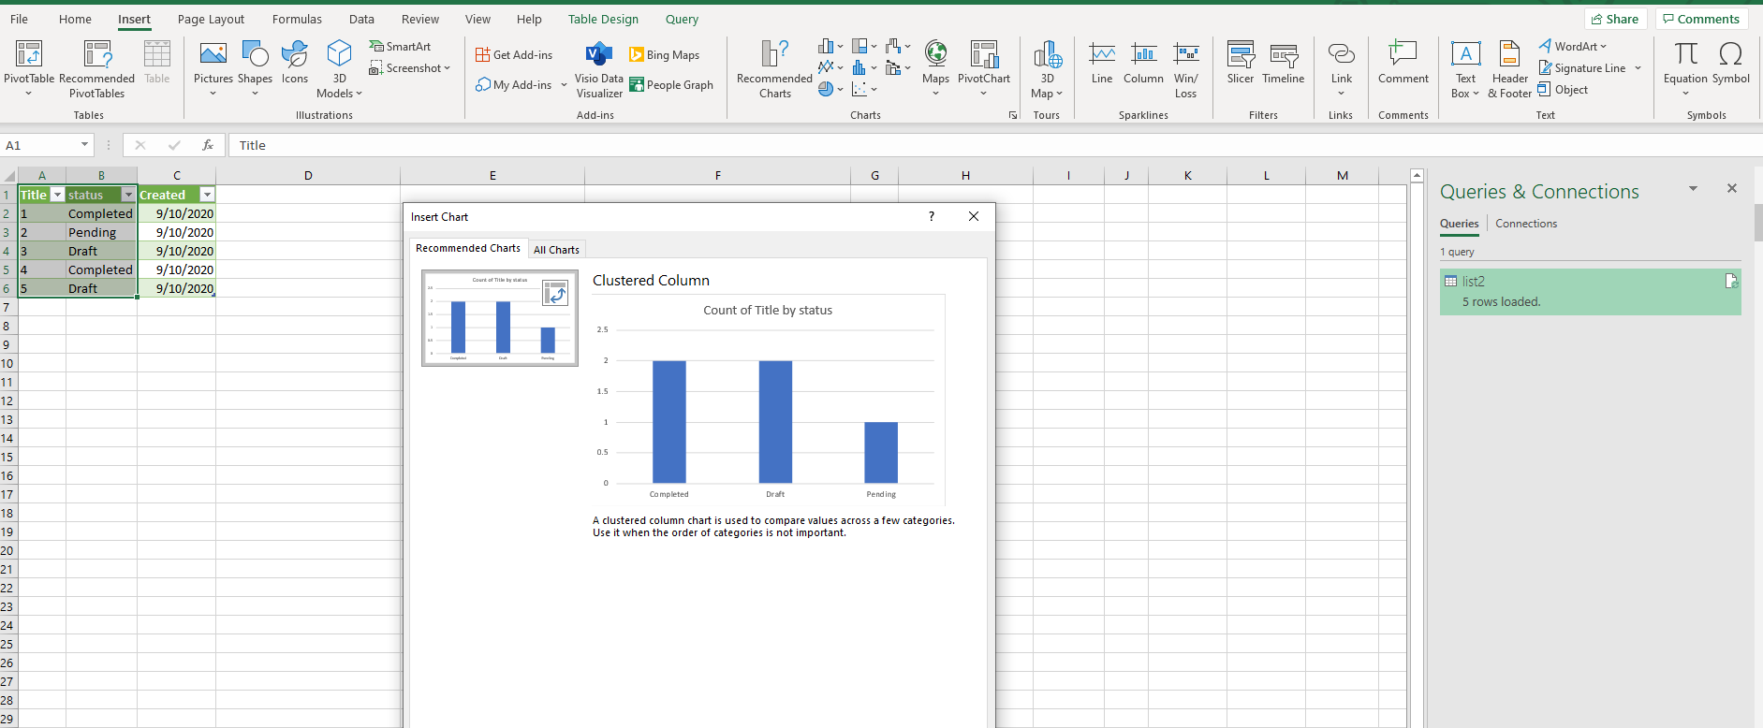Image resolution: width=1763 pixels, height=728 pixels.
Task: Insert a Link
Action: tap(1341, 67)
